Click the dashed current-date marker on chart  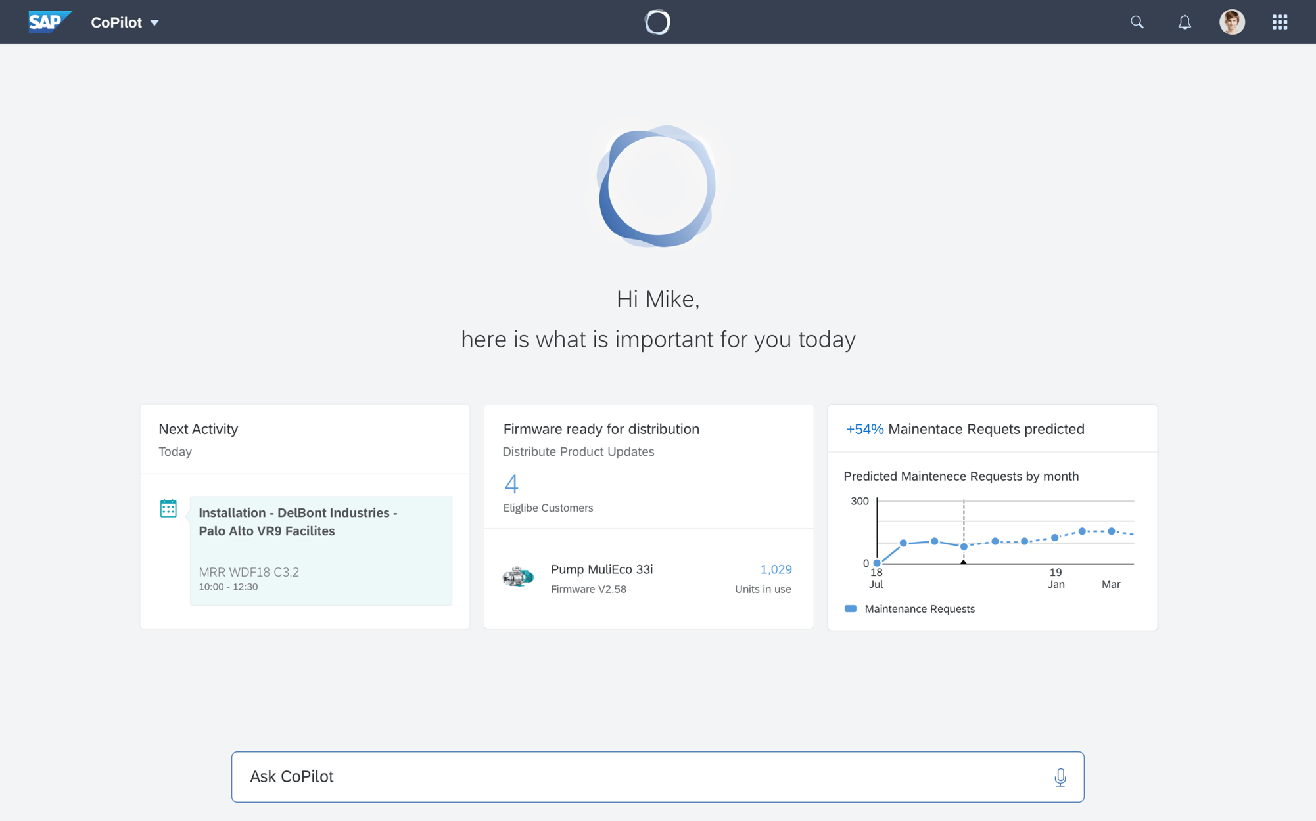pos(964,531)
